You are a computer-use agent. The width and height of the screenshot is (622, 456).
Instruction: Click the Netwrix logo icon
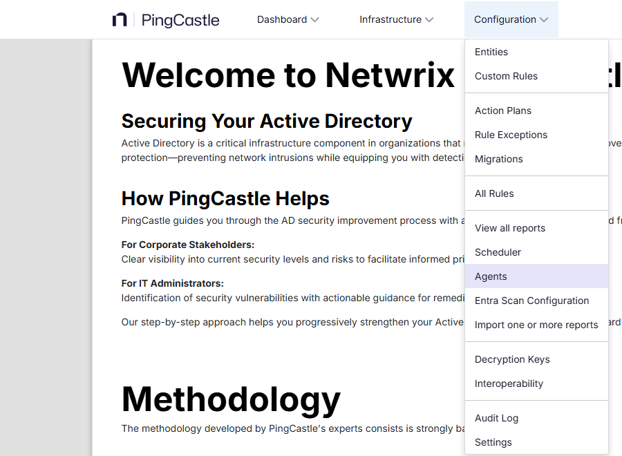pyautogui.click(x=120, y=20)
